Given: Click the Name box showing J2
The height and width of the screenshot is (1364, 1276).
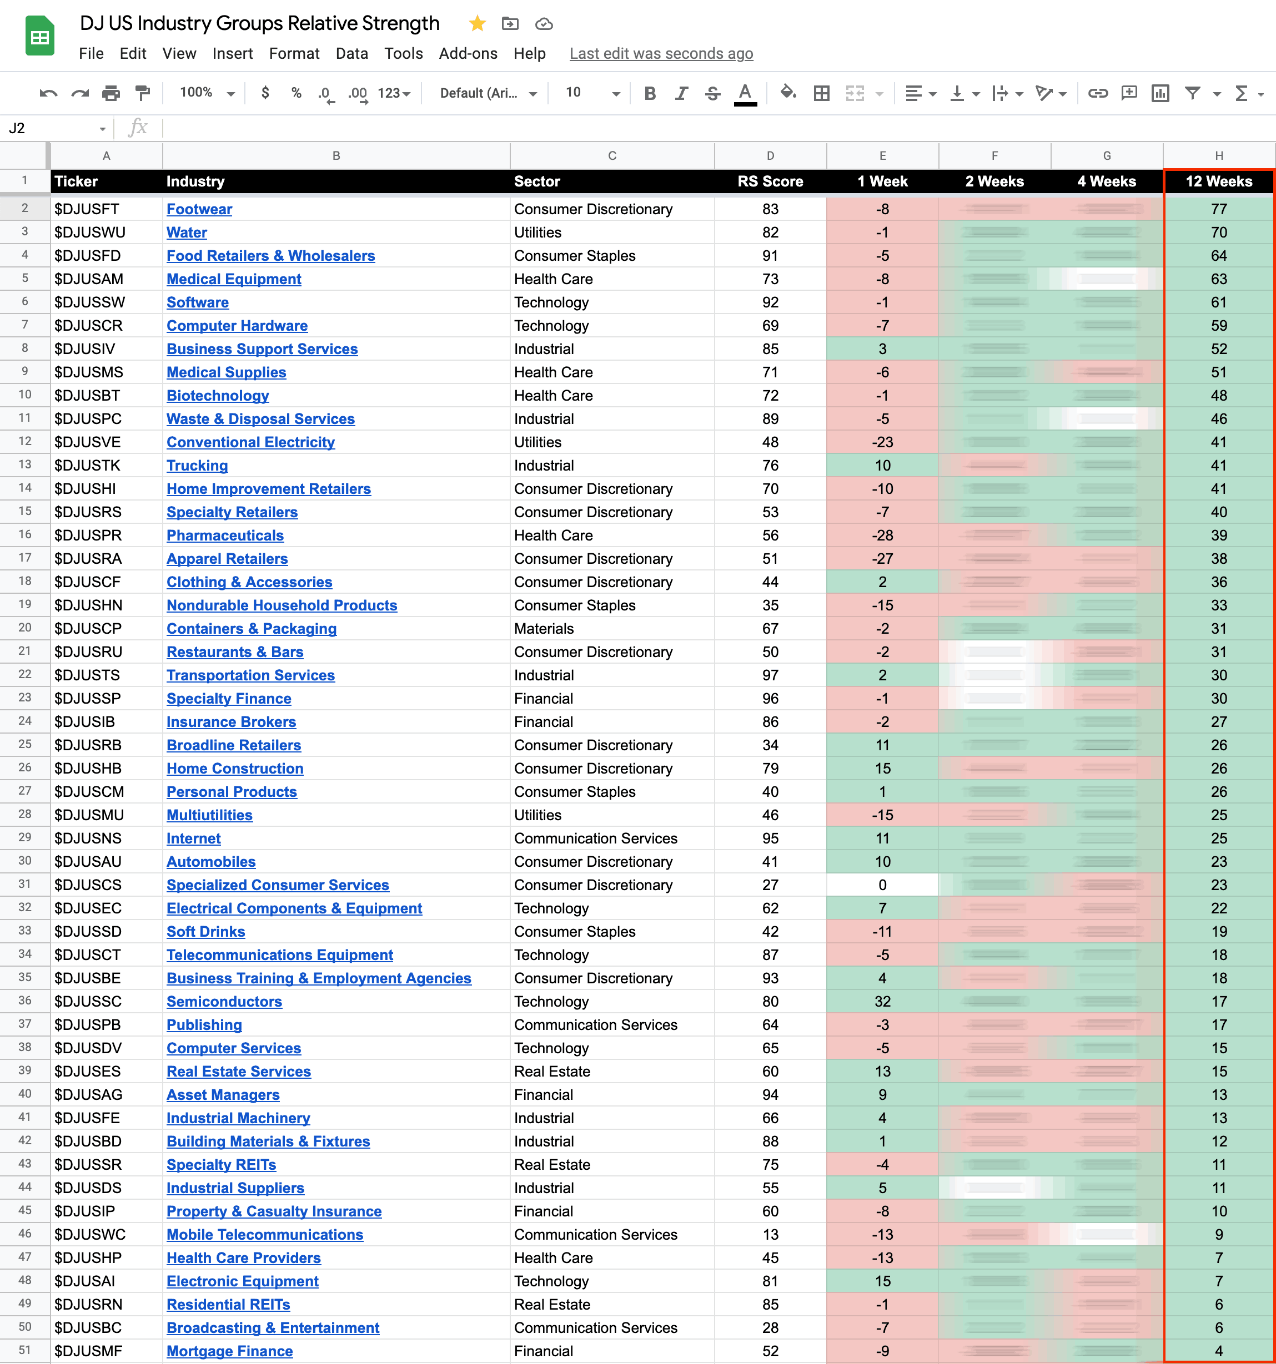Looking at the screenshot, I should (x=58, y=128).
